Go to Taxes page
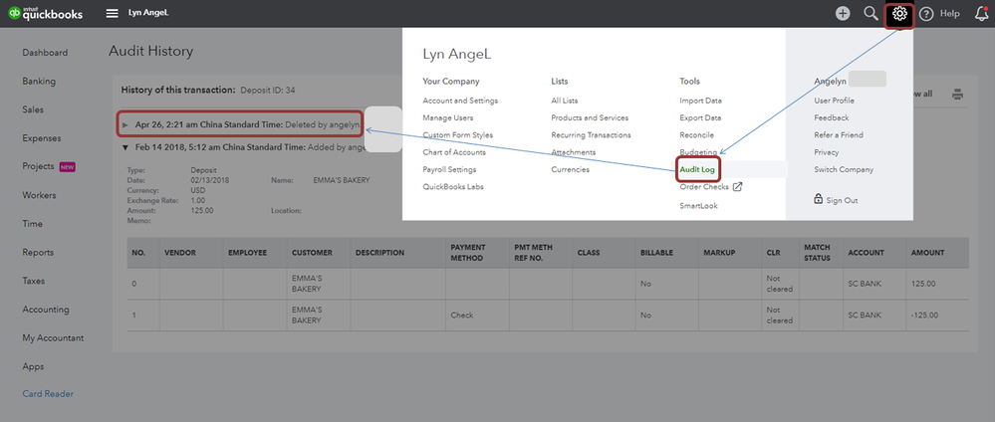Screen dimensions: 995x422 pyautogui.click(x=34, y=281)
